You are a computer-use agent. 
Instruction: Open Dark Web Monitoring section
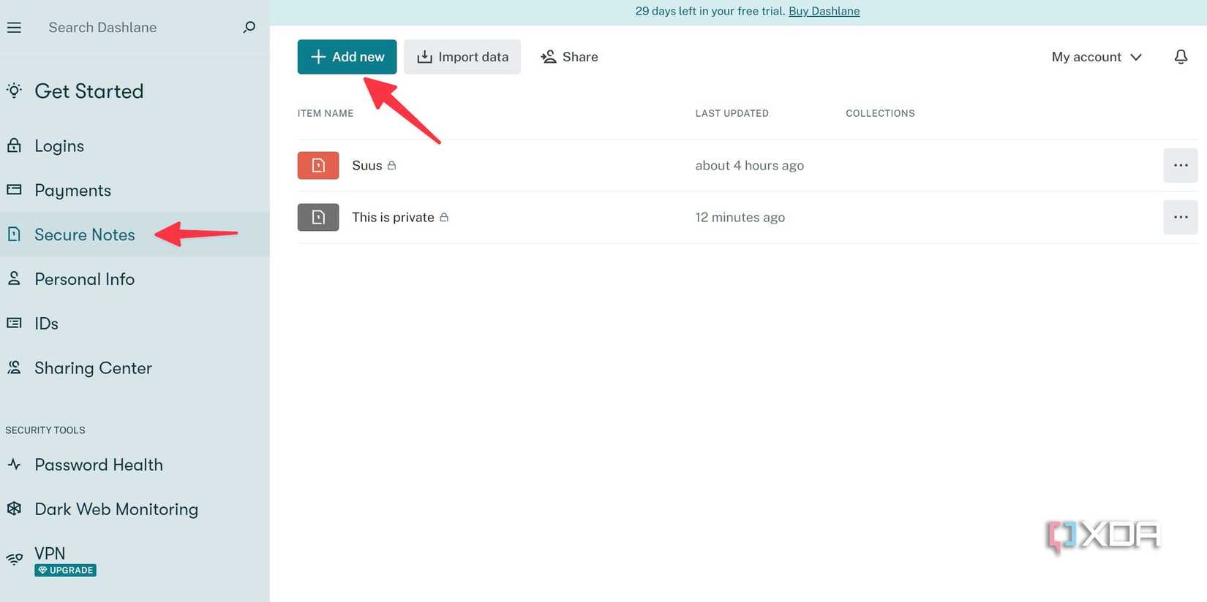(116, 509)
